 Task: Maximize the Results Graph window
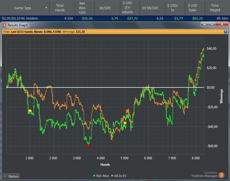(x=212, y=24)
